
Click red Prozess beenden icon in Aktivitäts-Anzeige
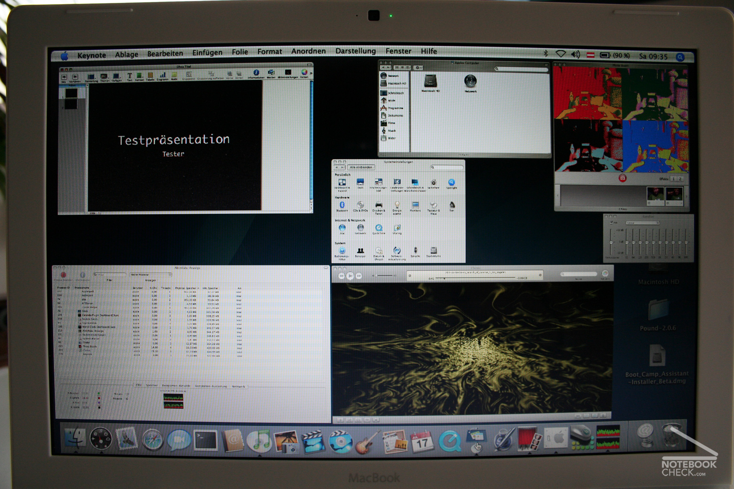tap(63, 275)
